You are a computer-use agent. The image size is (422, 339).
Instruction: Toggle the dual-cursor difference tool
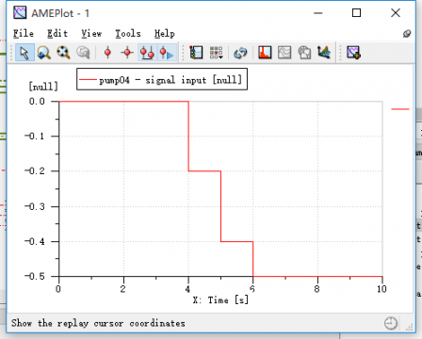coord(147,53)
